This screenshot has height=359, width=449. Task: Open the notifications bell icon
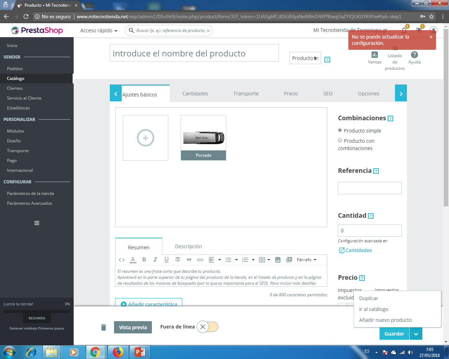[x=404, y=30]
